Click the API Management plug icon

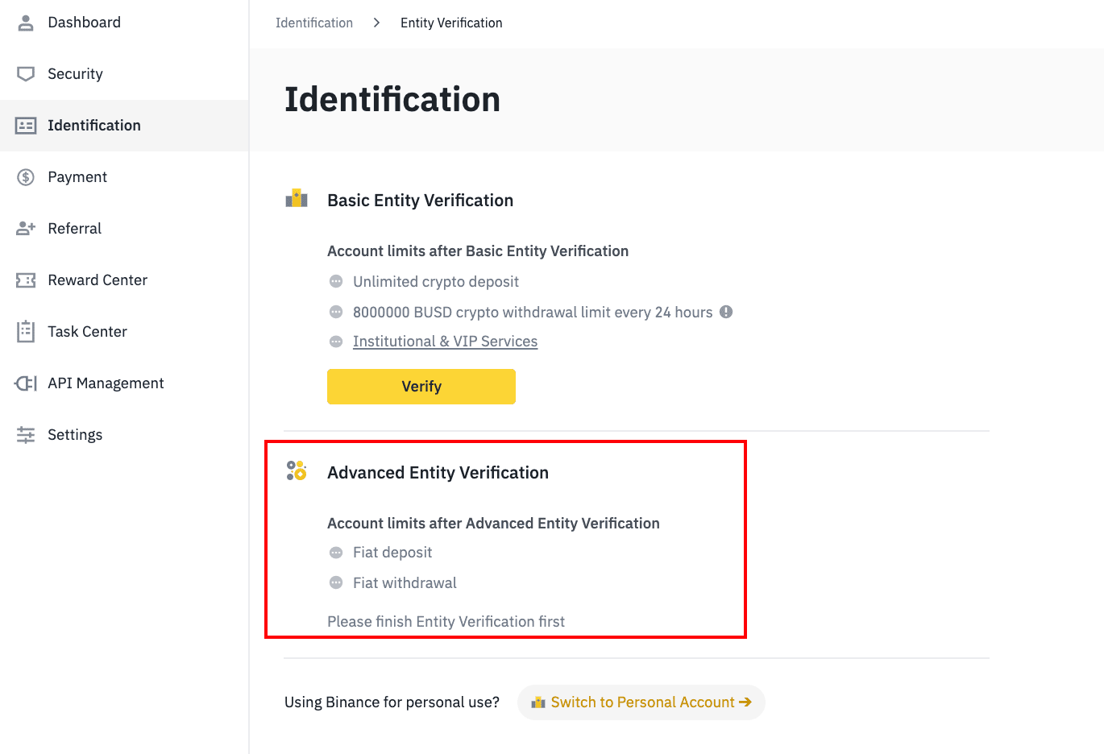click(26, 383)
